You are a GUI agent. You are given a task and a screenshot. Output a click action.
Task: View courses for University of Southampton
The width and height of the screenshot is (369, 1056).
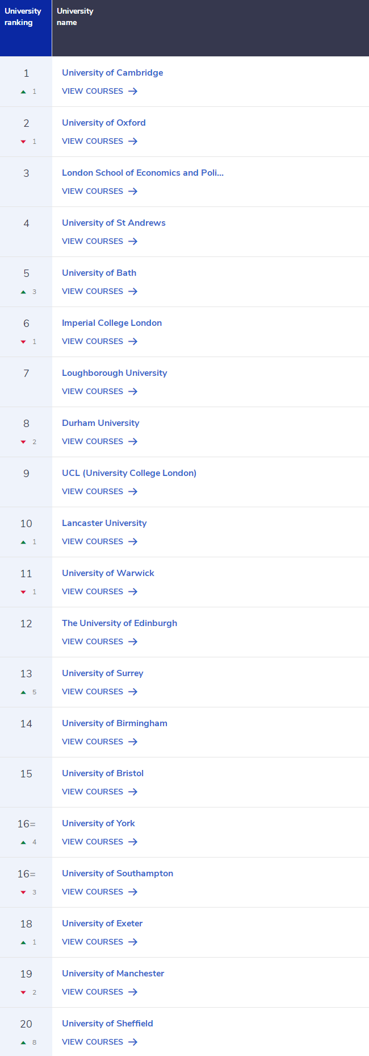(x=100, y=892)
